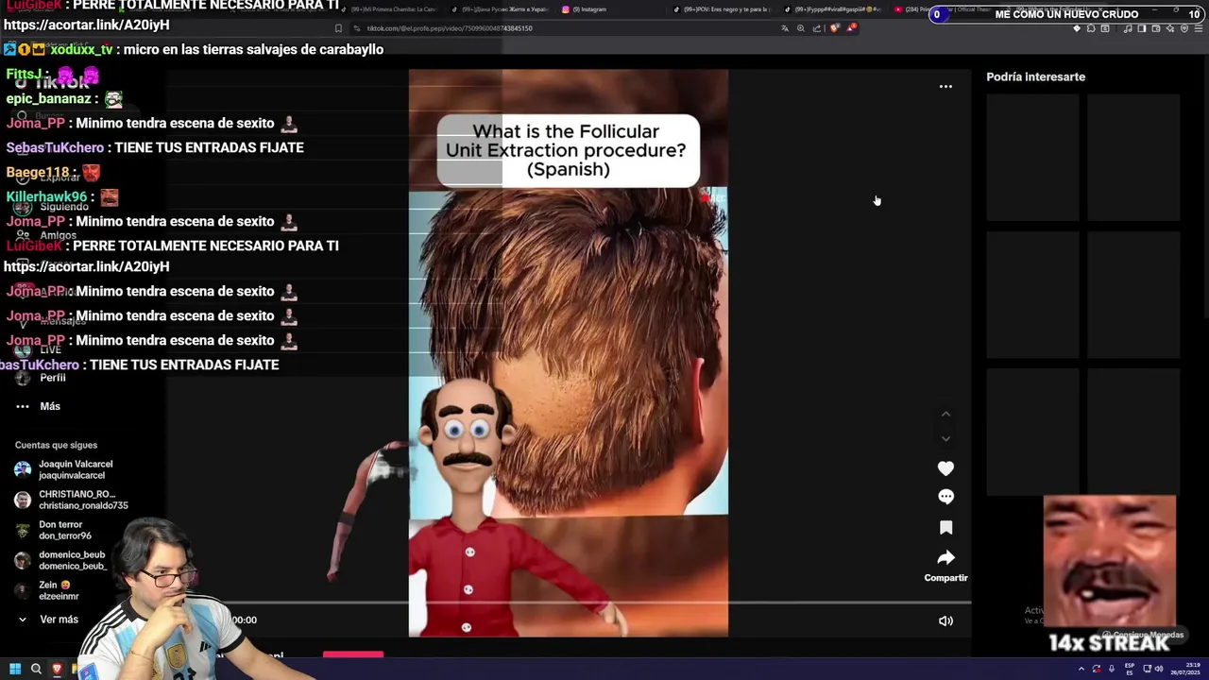Go to previous video with up chevron

click(945, 415)
